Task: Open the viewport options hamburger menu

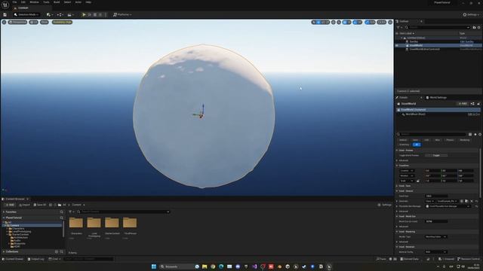Action: [x=4, y=22]
